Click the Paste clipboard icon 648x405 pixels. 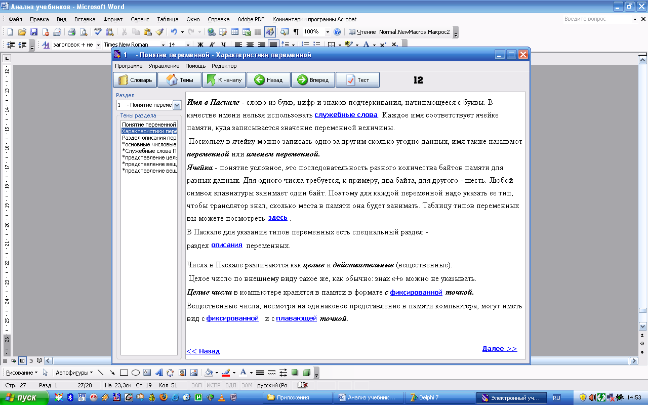(147, 32)
